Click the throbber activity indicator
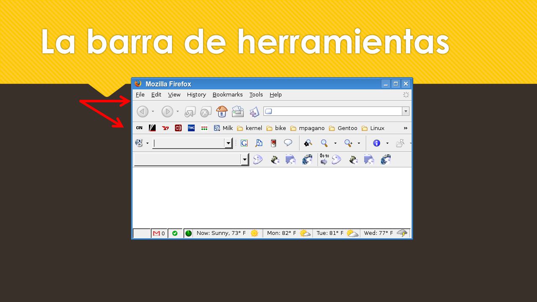 click(406, 95)
